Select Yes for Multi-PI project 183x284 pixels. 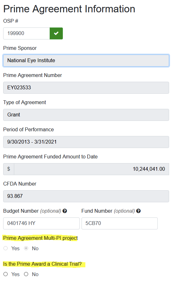[6, 248]
